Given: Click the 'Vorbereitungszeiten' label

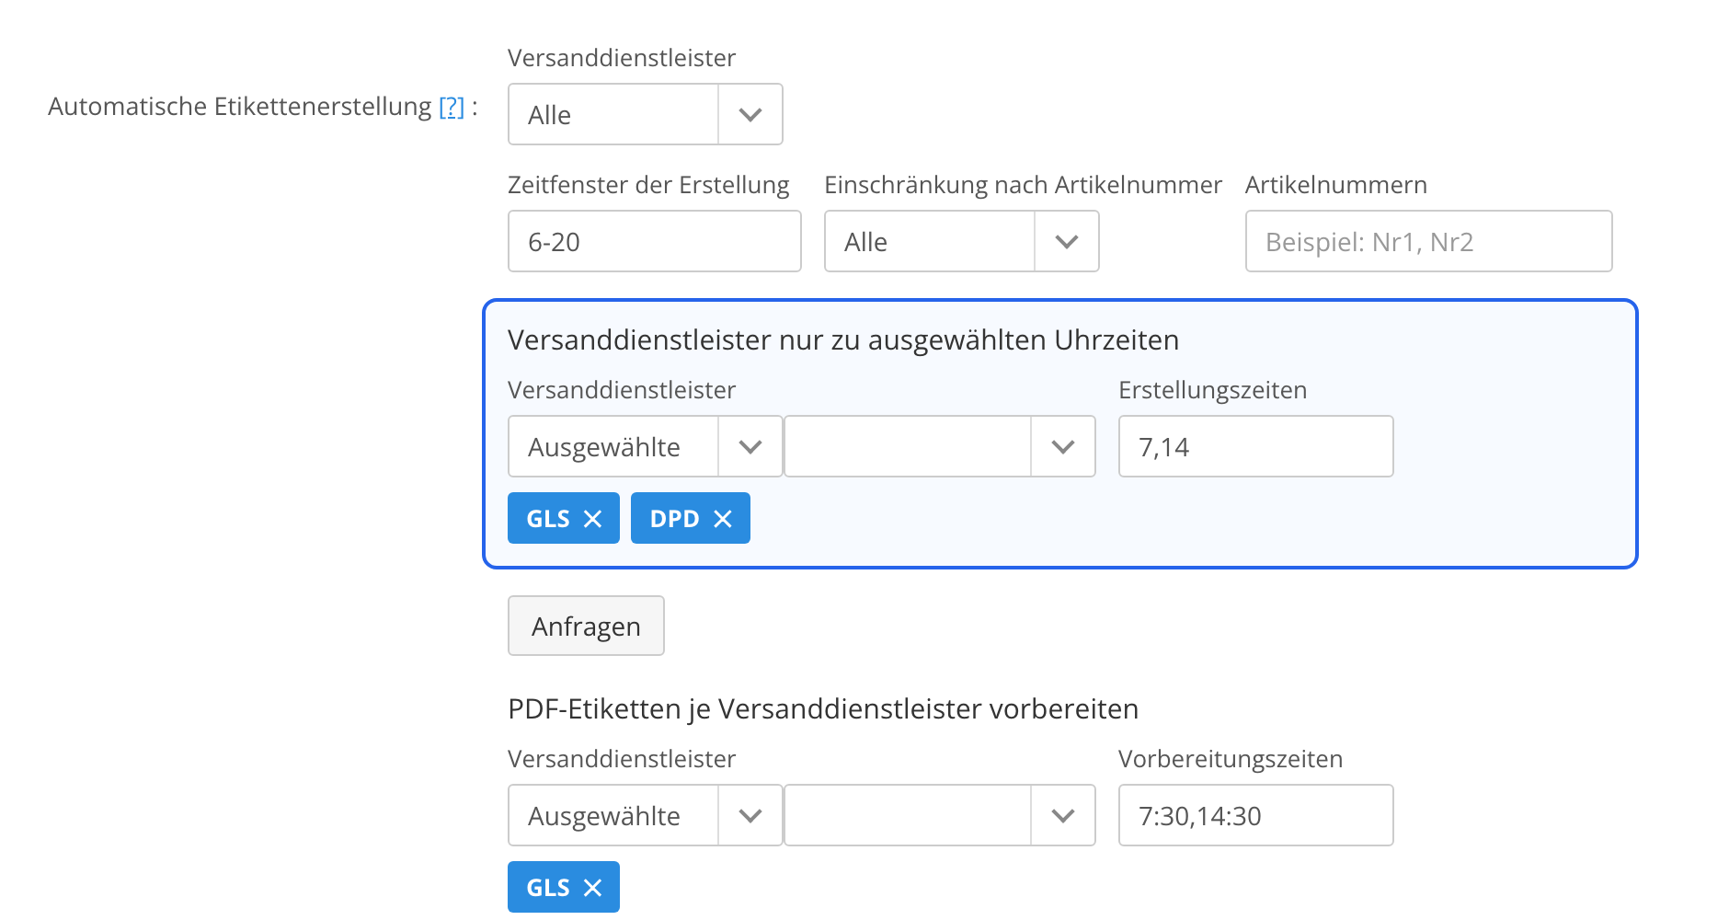Looking at the screenshot, I should point(1231,759).
